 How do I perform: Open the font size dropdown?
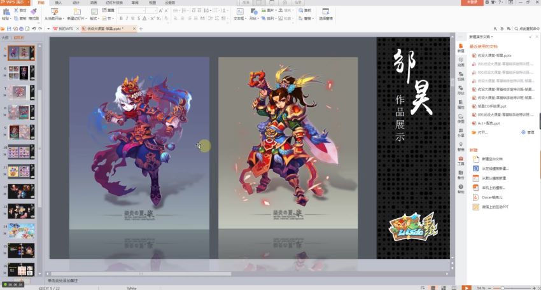pyautogui.click(x=155, y=11)
